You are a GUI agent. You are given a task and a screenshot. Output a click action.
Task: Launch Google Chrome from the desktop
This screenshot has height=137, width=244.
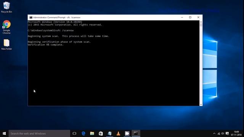(x=6, y=27)
